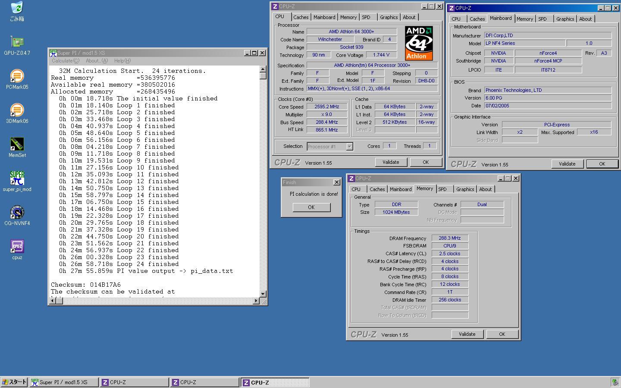
Task: Open Graphics tab in Mainboard window
Action: [565, 19]
